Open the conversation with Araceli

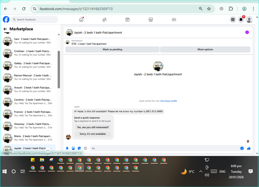click(x=28, y=90)
